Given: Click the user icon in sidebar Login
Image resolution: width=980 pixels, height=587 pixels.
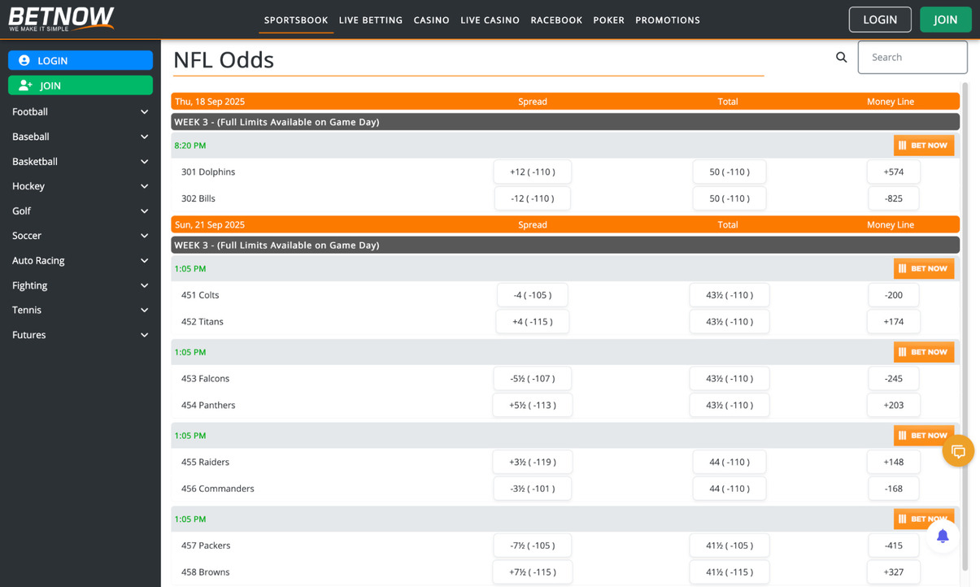Looking at the screenshot, I should (x=24, y=60).
